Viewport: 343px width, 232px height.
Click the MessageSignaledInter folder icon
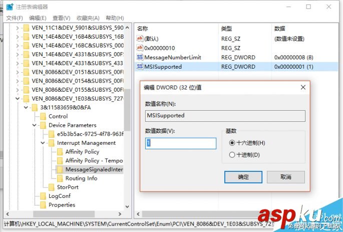pyautogui.click(x=60, y=169)
